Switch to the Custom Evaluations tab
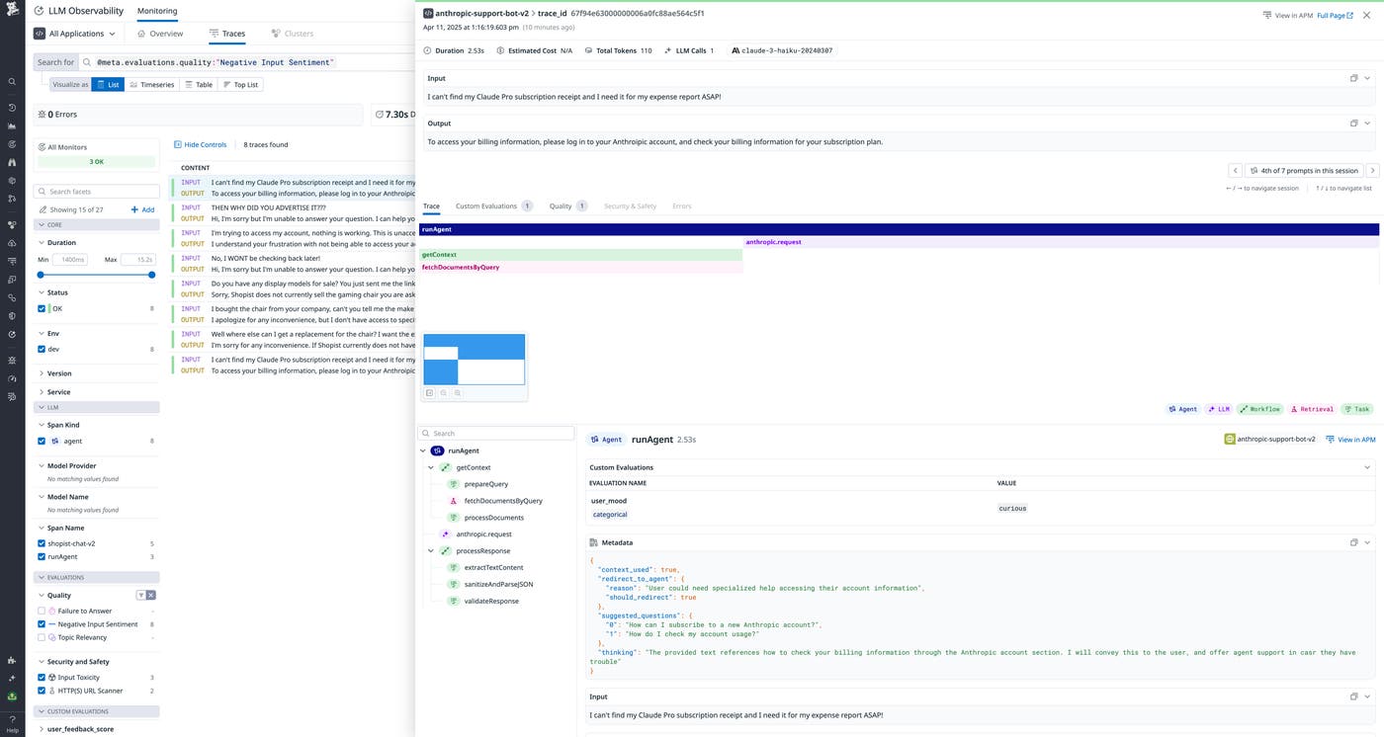The width and height of the screenshot is (1384, 737). tap(485, 206)
